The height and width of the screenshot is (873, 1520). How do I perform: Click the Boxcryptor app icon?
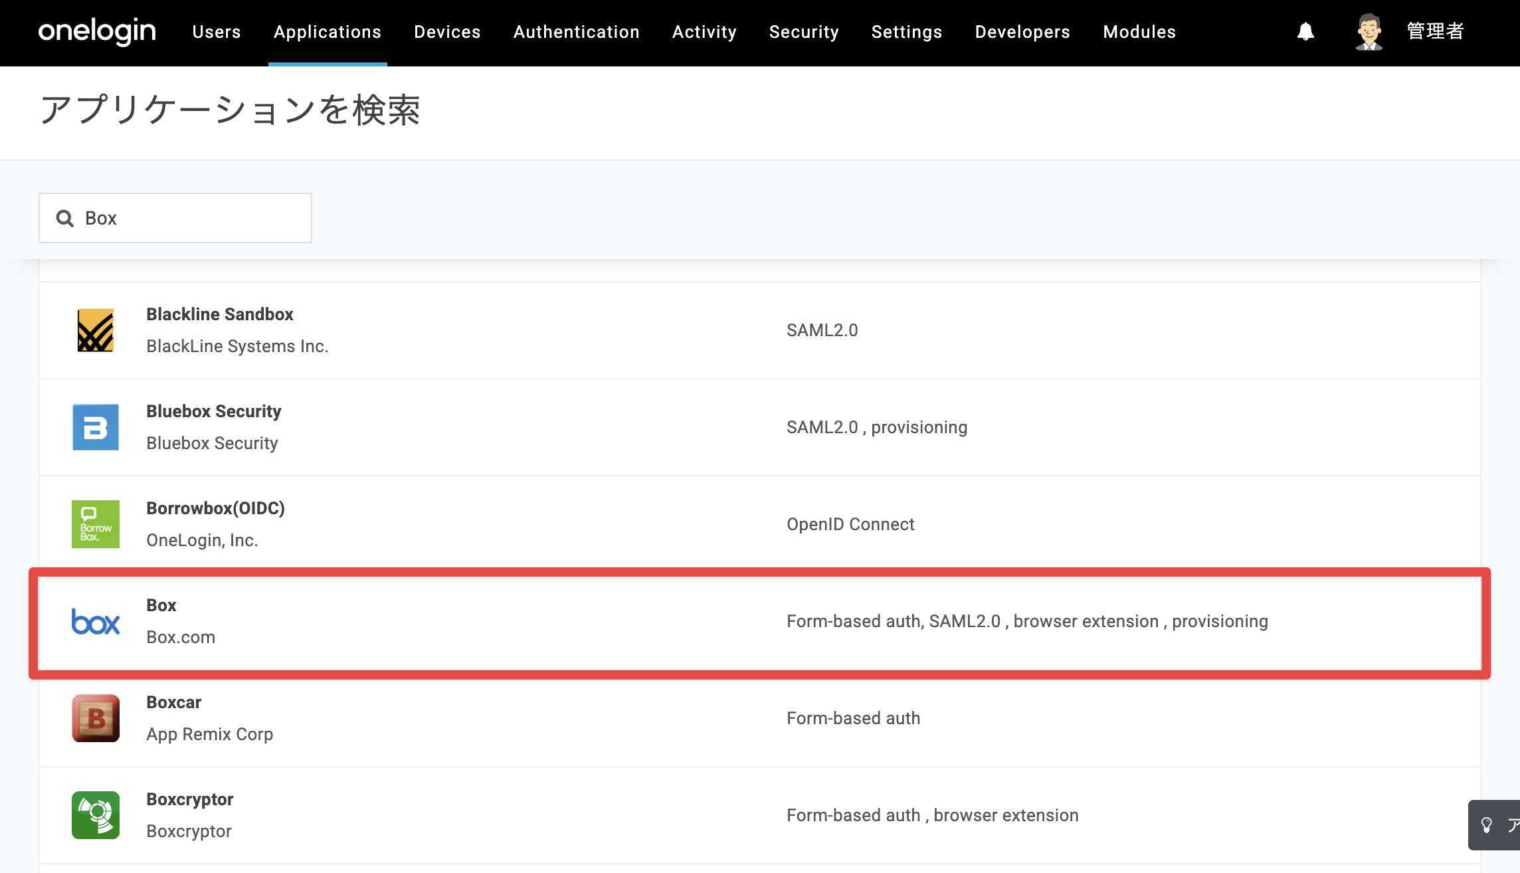point(96,815)
